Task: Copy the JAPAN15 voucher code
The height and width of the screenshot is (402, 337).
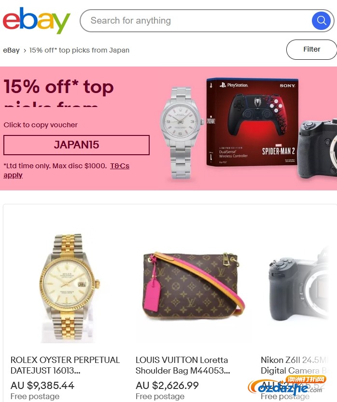Action: pyautogui.click(x=76, y=145)
